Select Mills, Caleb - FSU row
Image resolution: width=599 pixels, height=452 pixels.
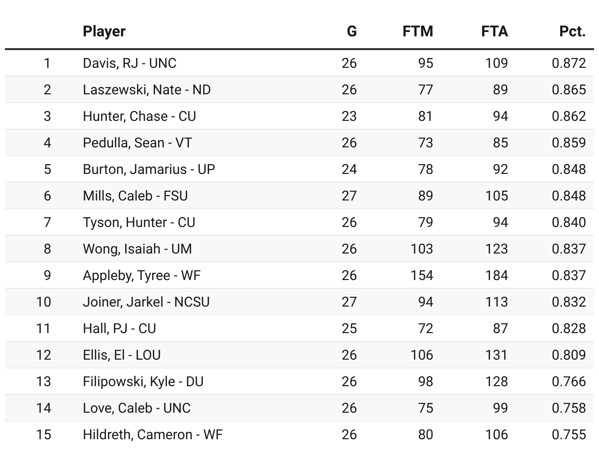click(x=299, y=196)
